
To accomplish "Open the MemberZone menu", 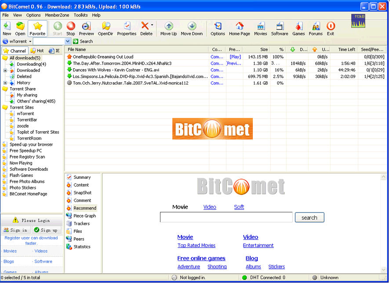I will coord(57,15).
